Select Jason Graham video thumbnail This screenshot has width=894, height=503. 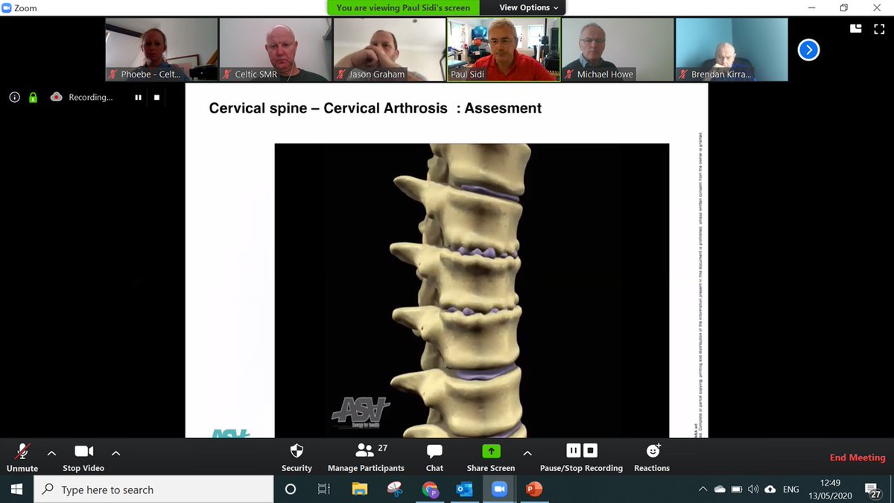point(390,49)
